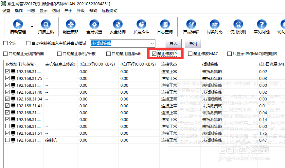This screenshot has height=168, width=285.
Task: Click the 导入 button
Action: click(x=173, y=44)
